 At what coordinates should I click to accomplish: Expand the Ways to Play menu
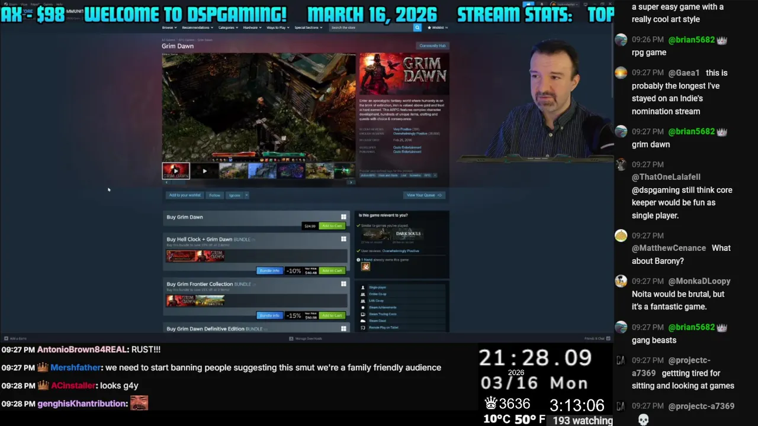coord(277,27)
